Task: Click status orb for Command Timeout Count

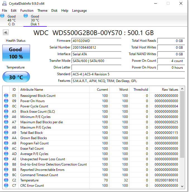Action: click(6, 175)
